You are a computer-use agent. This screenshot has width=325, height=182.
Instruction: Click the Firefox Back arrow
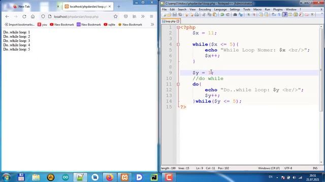click(x=7, y=16)
